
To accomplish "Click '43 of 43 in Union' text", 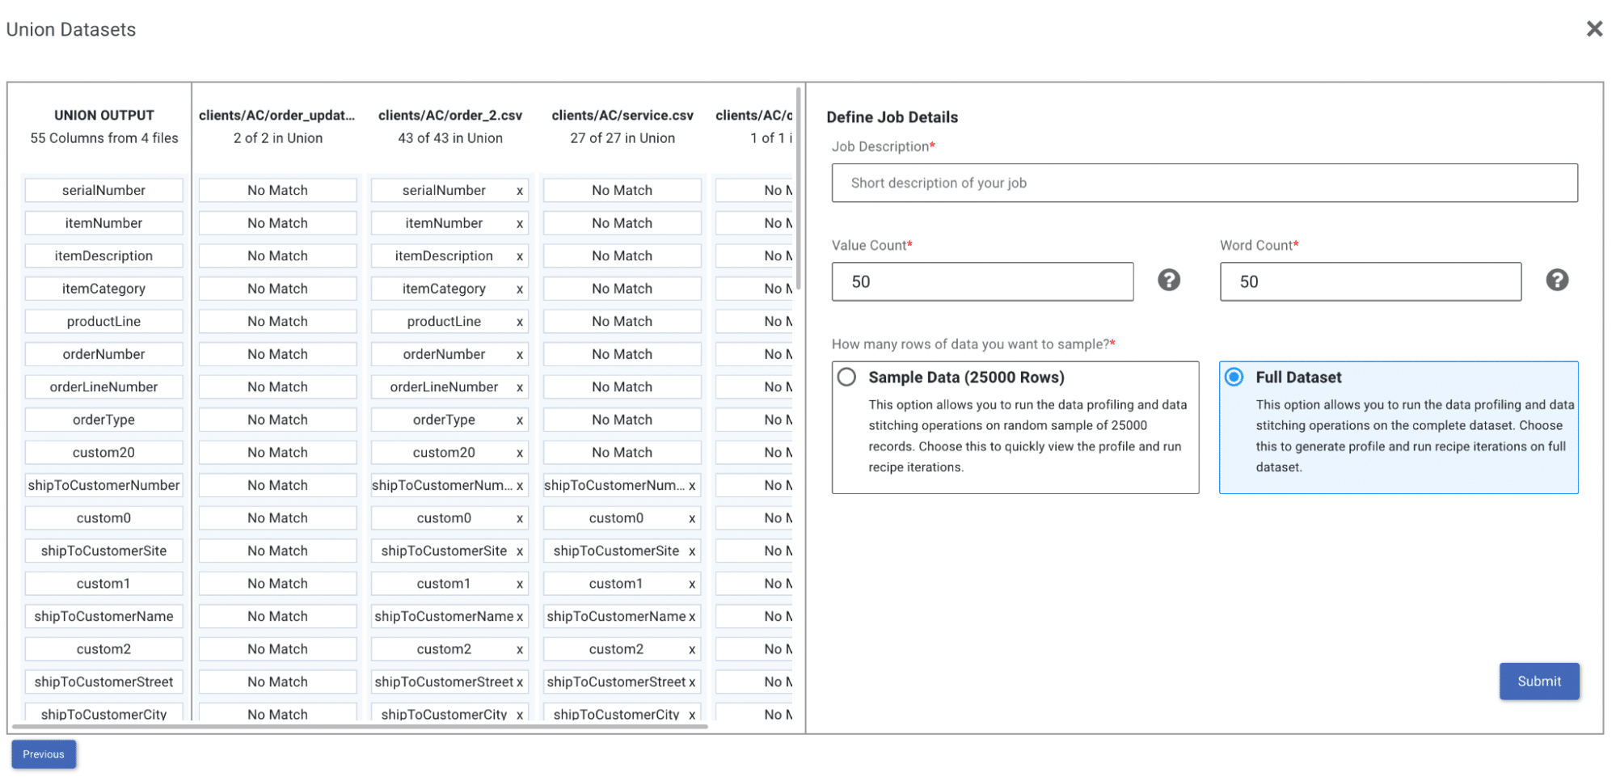I will click(x=449, y=138).
